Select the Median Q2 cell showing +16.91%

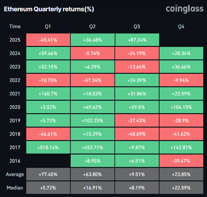92,188
